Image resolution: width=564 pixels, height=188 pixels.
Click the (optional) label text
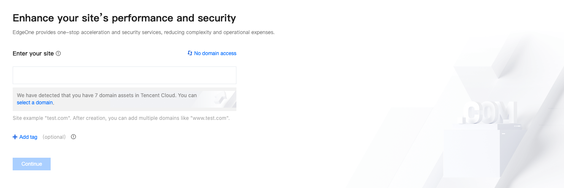tap(54, 137)
